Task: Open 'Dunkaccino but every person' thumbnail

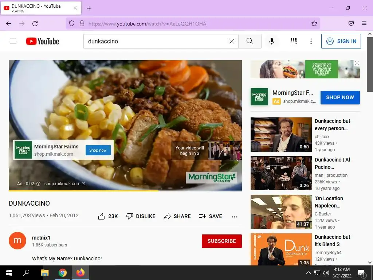Action: point(281,135)
